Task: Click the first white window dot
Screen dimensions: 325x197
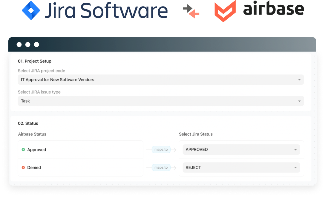Action: click(19, 44)
